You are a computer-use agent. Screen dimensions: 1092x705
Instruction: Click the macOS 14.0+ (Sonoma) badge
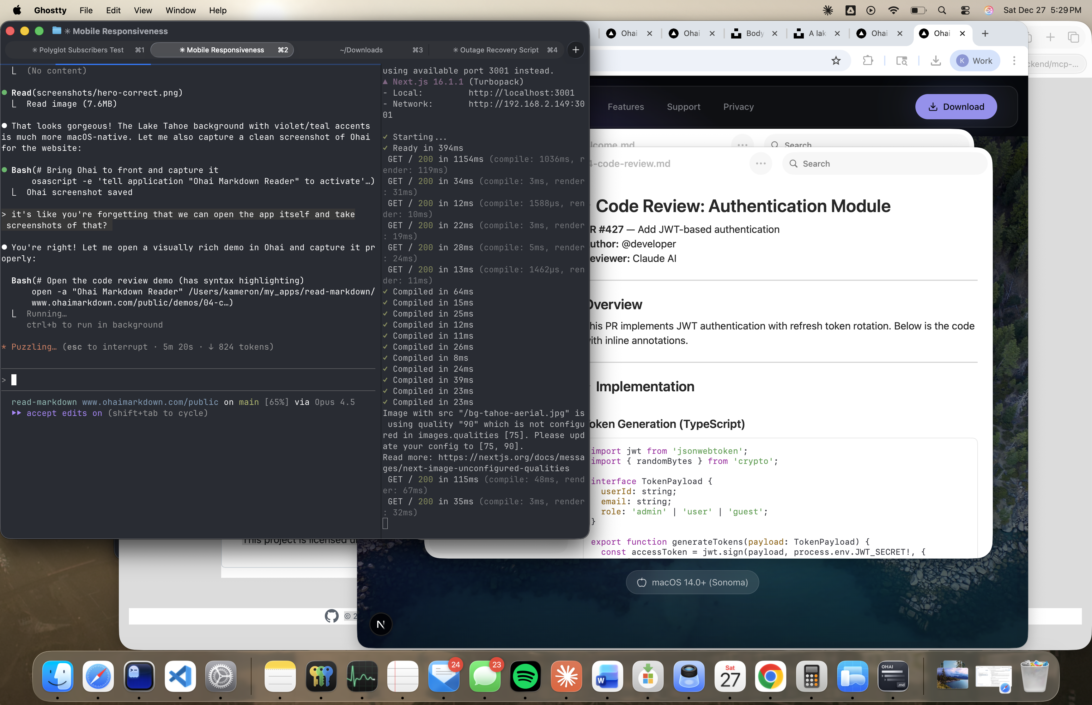point(692,582)
